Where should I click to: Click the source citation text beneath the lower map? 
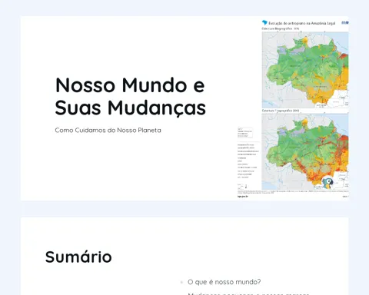(293, 191)
